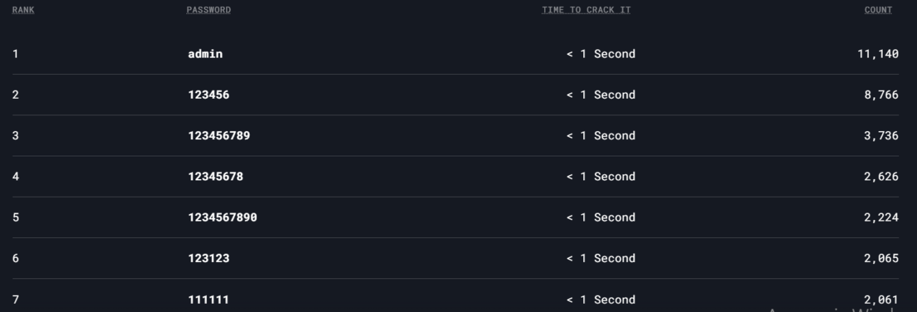Image resolution: width=917 pixels, height=312 pixels.
Task: Click the 123123 password text
Action: [x=208, y=259]
